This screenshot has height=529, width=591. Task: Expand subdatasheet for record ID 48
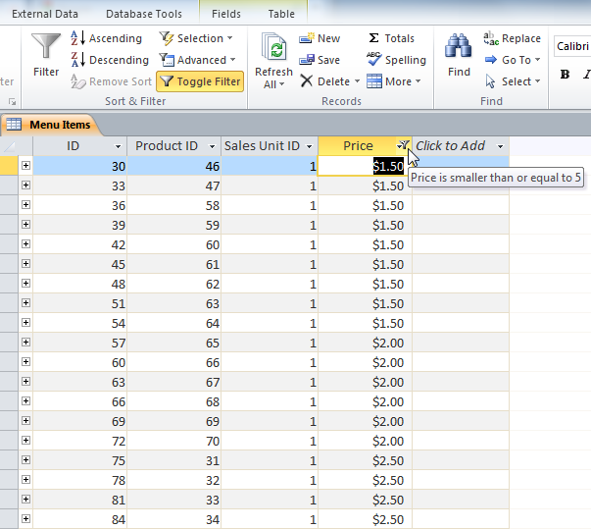click(25, 283)
